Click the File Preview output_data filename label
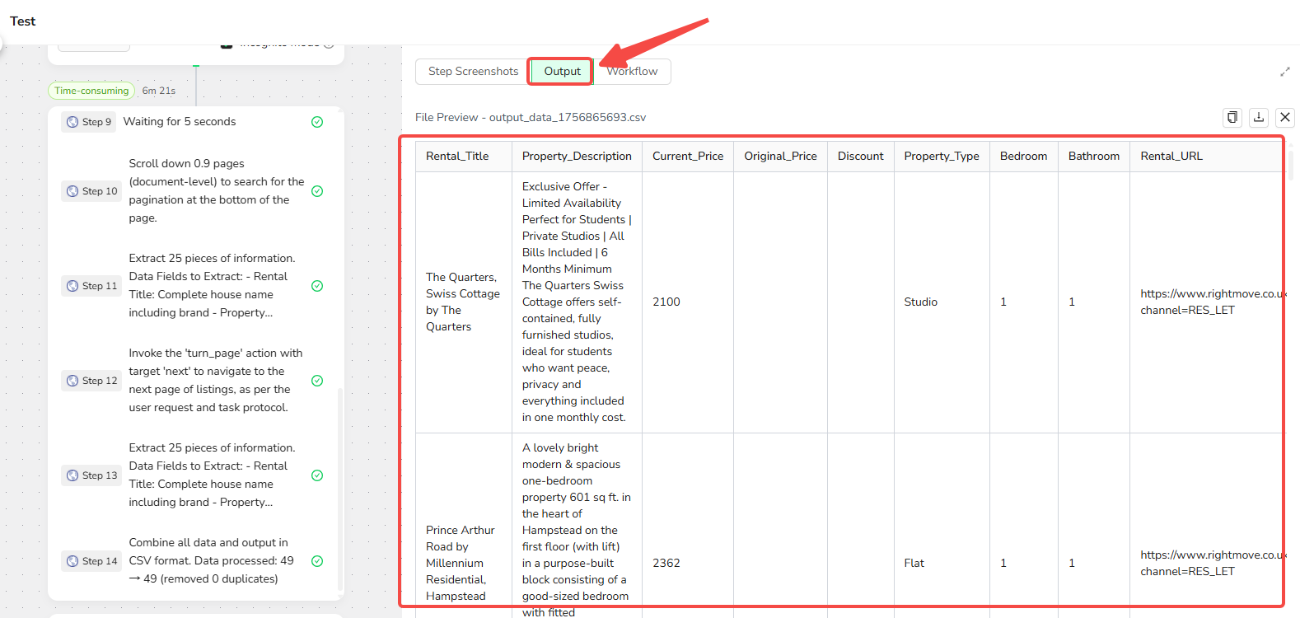 (x=531, y=118)
